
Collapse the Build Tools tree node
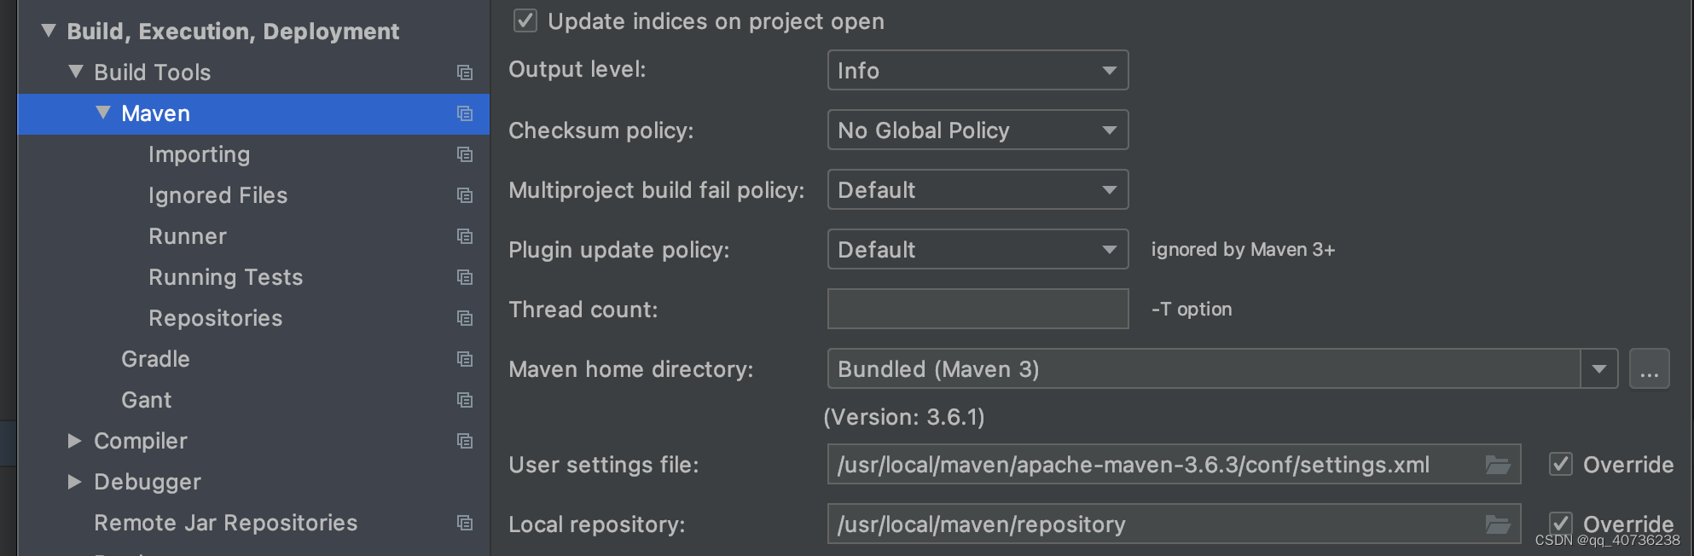pyautogui.click(x=76, y=72)
